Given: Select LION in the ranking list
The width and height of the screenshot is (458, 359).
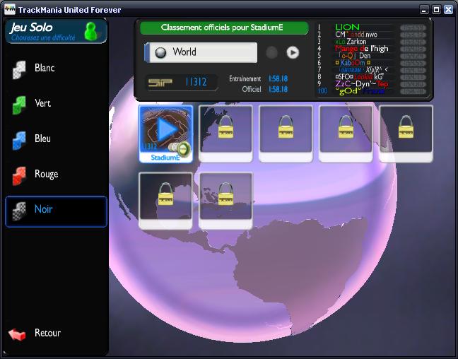Looking at the screenshot, I should [347, 27].
